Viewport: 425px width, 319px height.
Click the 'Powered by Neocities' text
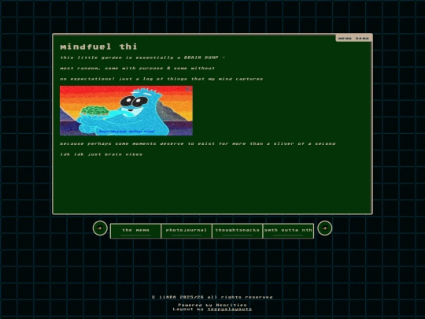point(213,305)
